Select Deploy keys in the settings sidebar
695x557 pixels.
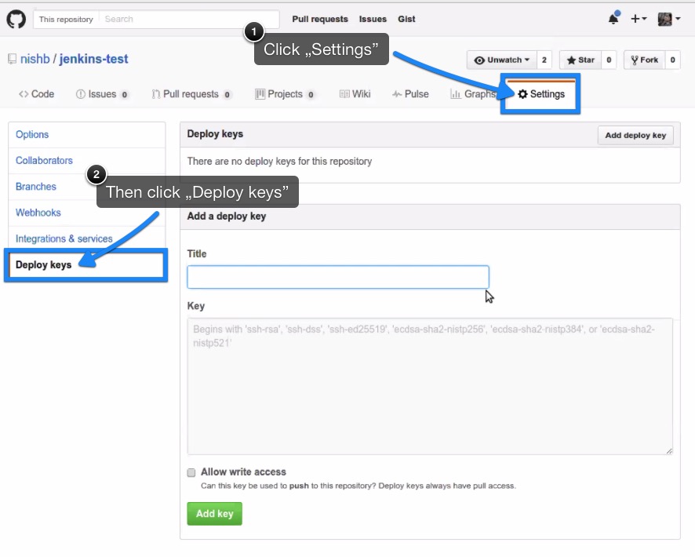click(86, 265)
